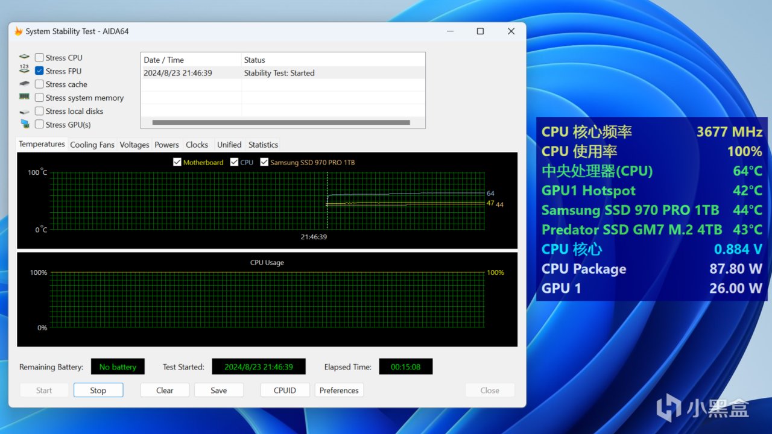This screenshot has height=434, width=772.
Task: Click the '中央处理器(CPU)' overlay label
Action: 597,171
